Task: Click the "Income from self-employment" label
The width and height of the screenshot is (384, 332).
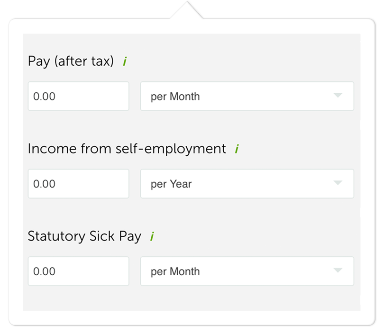Action: click(x=127, y=149)
